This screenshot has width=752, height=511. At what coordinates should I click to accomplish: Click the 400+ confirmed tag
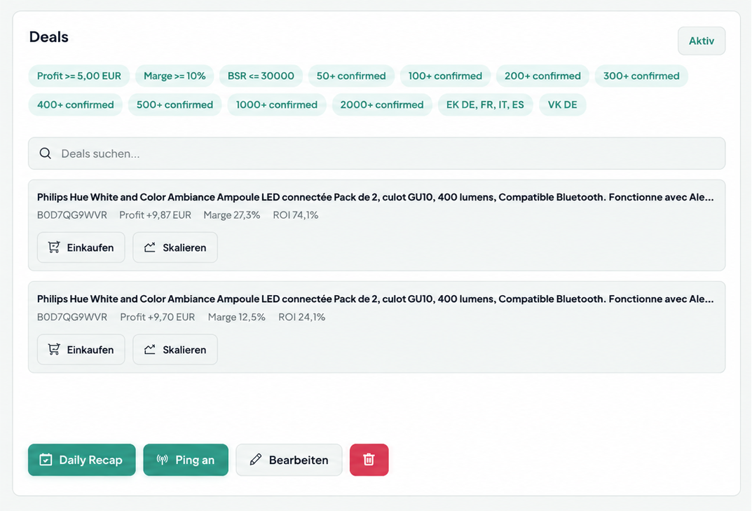click(75, 104)
